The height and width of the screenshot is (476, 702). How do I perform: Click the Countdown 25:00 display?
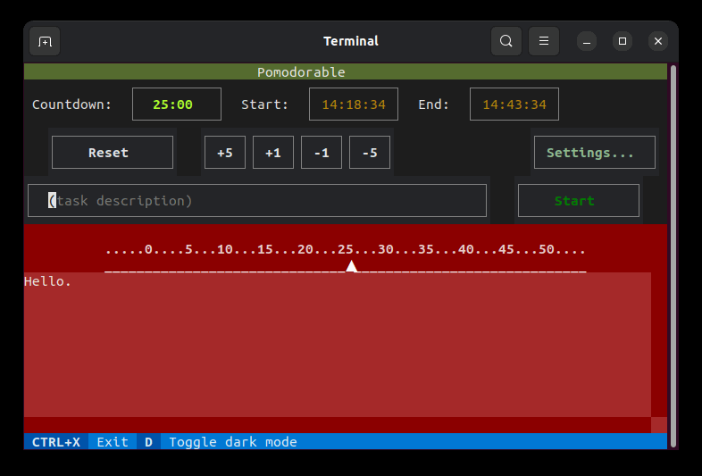click(176, 104)
